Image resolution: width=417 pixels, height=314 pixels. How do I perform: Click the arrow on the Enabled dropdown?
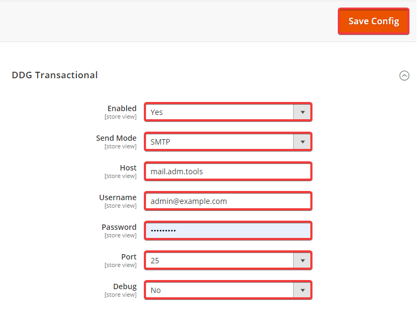(302, 112)
